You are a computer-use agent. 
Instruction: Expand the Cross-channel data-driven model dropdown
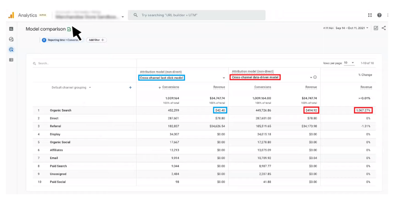(x=311, y=77)
